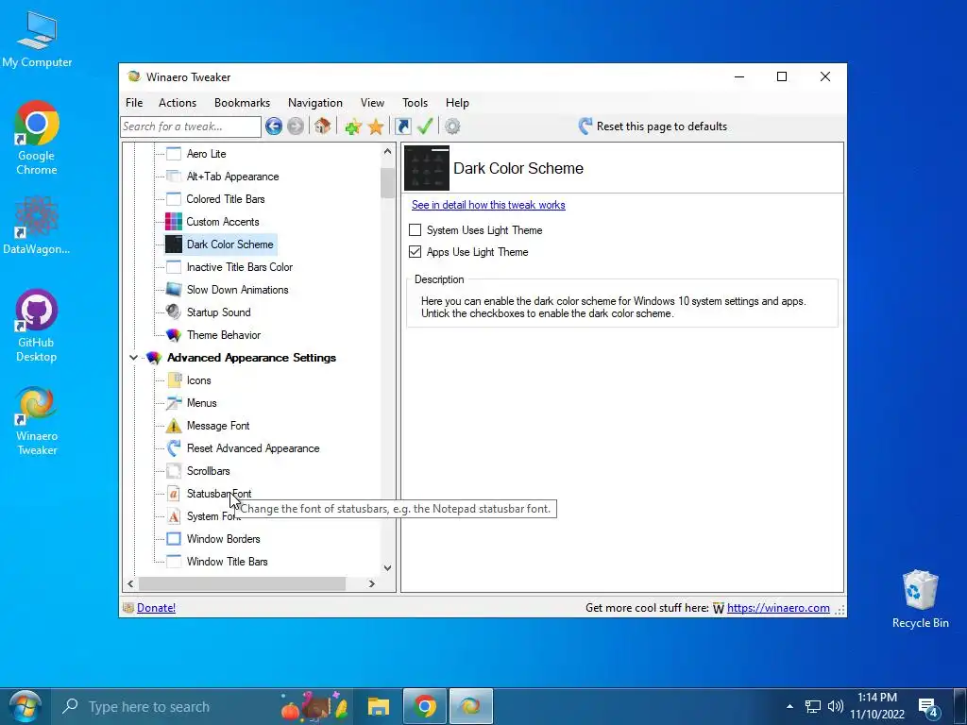Open the Bookmarks menu
The height and width of the screenshot is (725, 967).
pos(242,103)
